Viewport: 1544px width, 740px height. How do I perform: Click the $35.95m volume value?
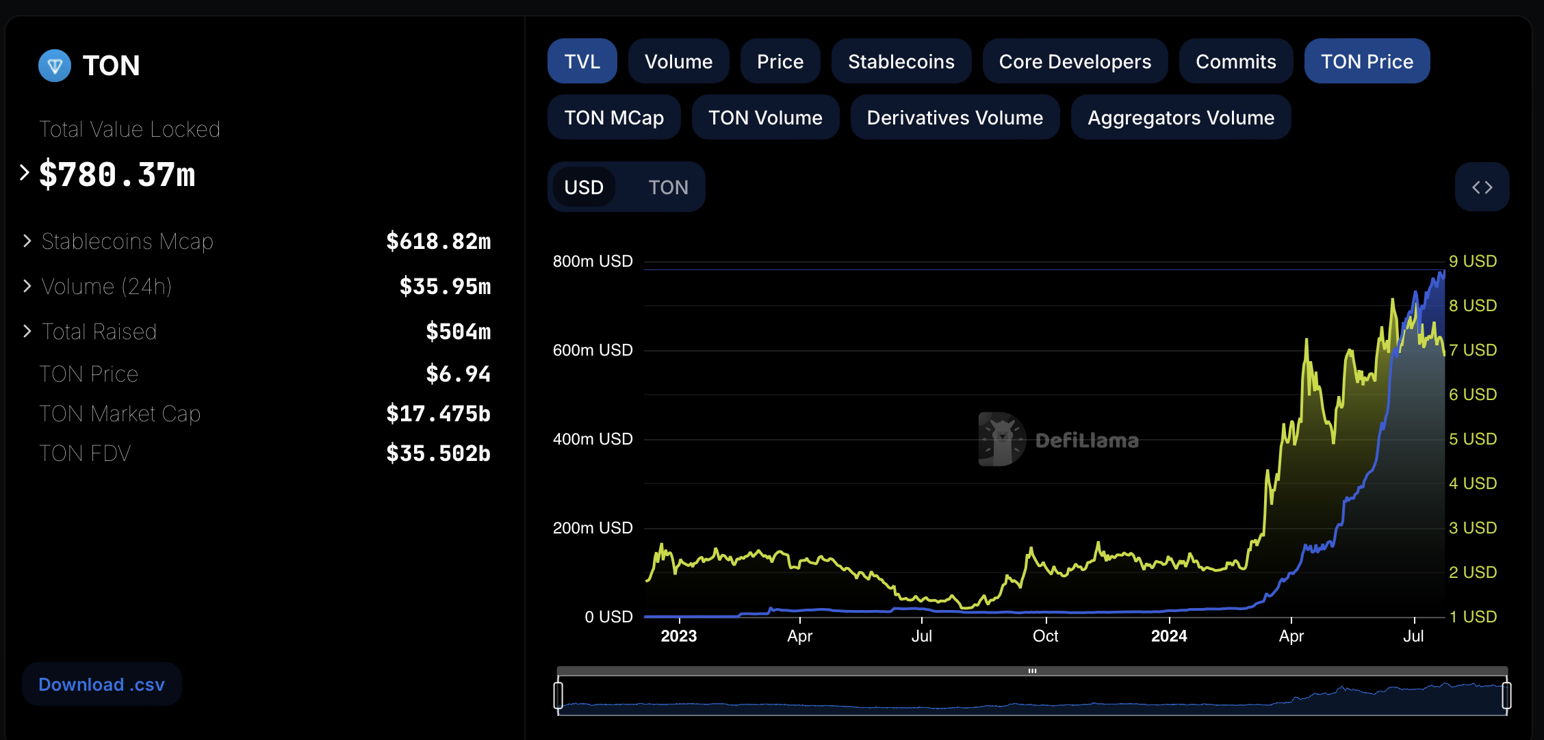pos(445,286)
